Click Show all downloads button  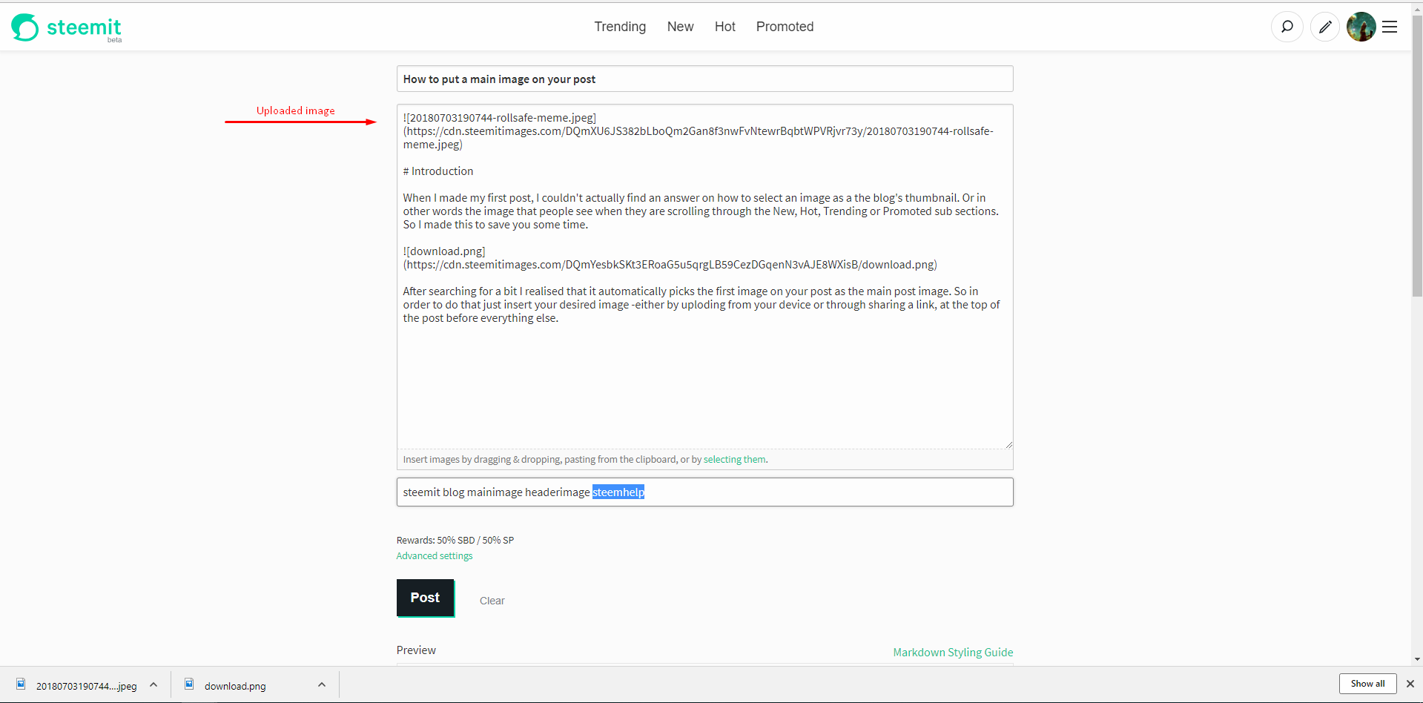[1367, 684]
